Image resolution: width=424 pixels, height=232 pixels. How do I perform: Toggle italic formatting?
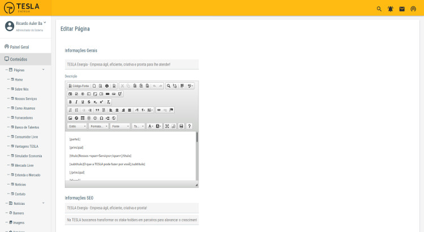[x=76, y=102]
